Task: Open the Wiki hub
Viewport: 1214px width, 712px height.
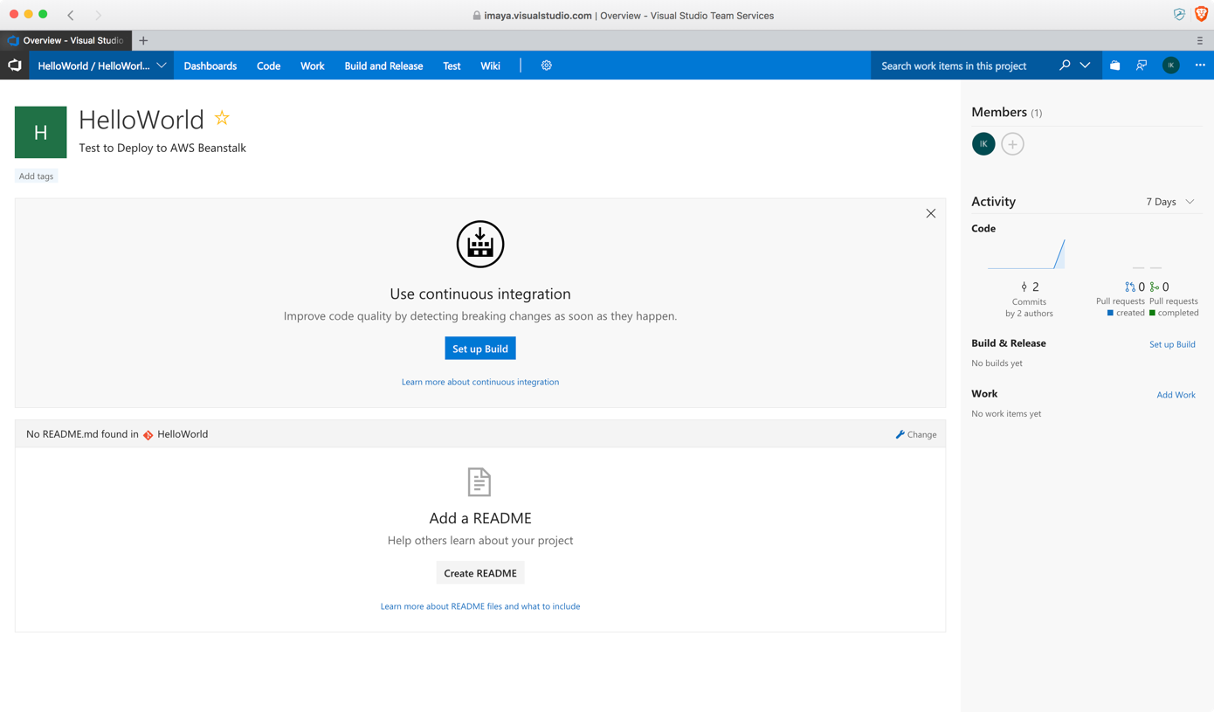Action: point(491,66)
